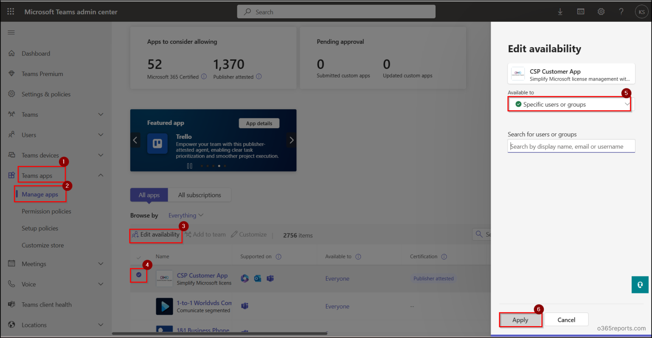Expand the Teams devices section
Image resolution: width=652 pixels, height=338 pixels.
(x=101, y=155)
